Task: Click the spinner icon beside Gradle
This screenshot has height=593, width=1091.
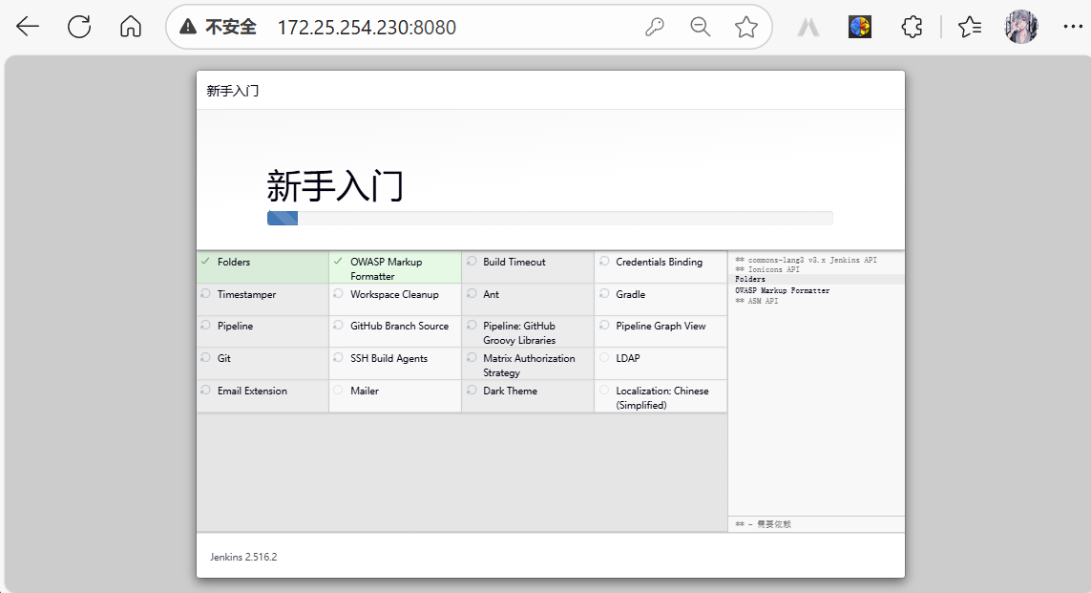Action: [x=604, y=294]
